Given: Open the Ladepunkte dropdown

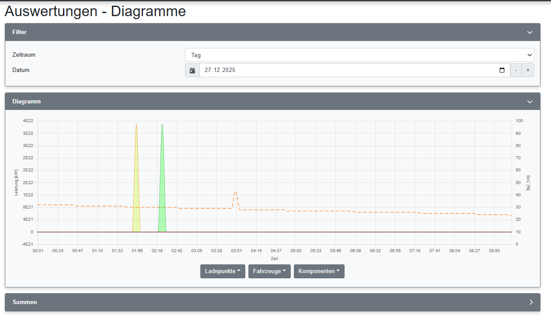Looking at the screenshot, I should [x=223, y=271].
